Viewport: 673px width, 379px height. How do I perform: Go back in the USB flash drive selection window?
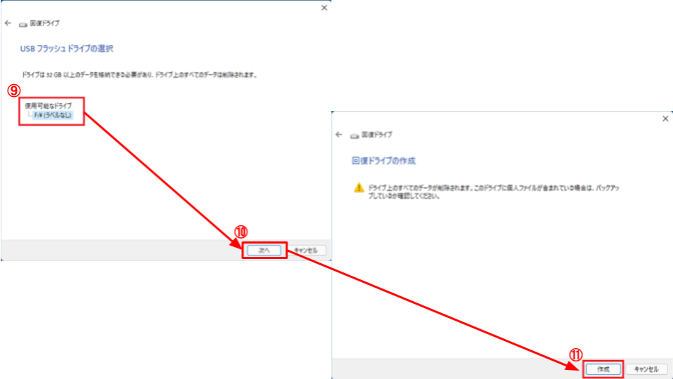8,23
